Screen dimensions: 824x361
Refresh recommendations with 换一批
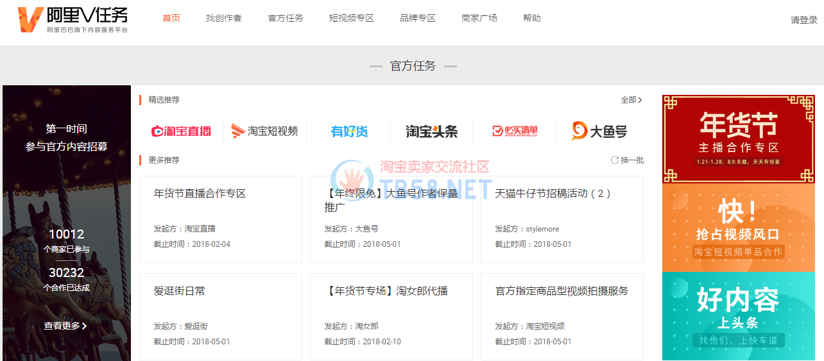point(627,160)
